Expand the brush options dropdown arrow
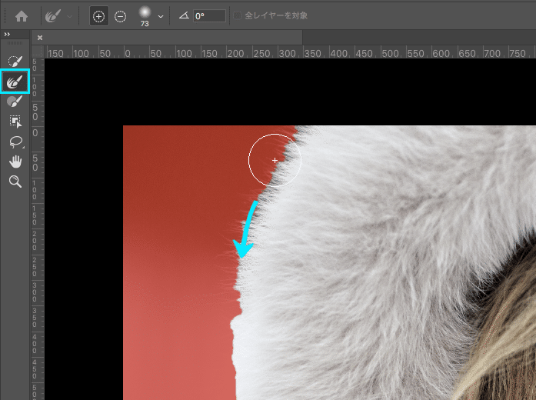 (x=161, y=16)
